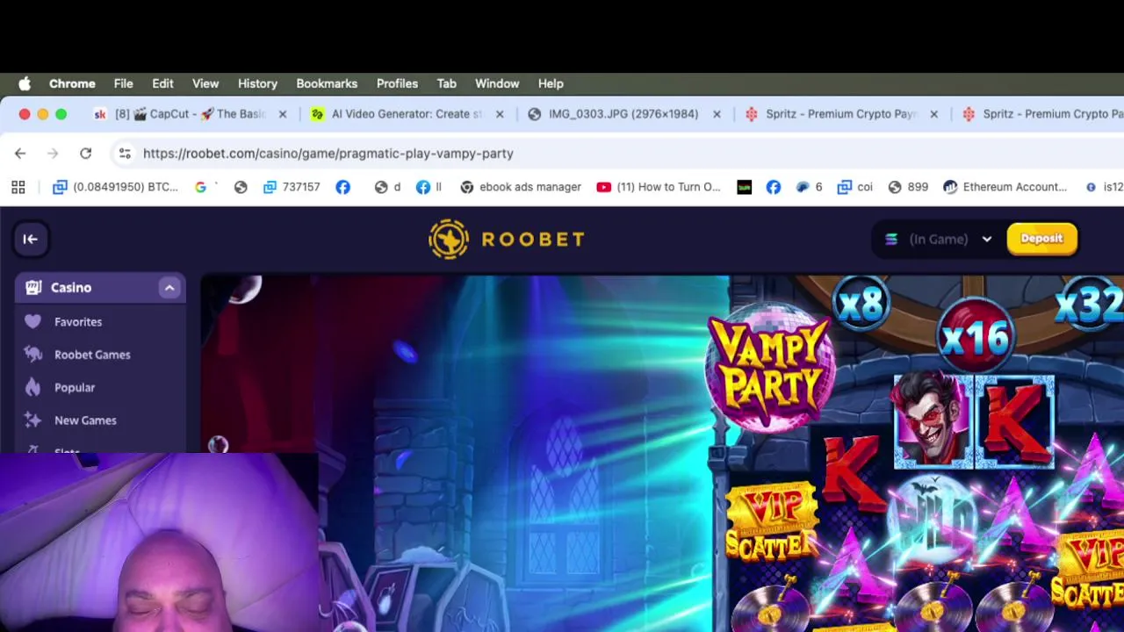The width and height of the screenshot is (1124, 632).
Task: Open the File menu
Action: (x=123, y=83)
